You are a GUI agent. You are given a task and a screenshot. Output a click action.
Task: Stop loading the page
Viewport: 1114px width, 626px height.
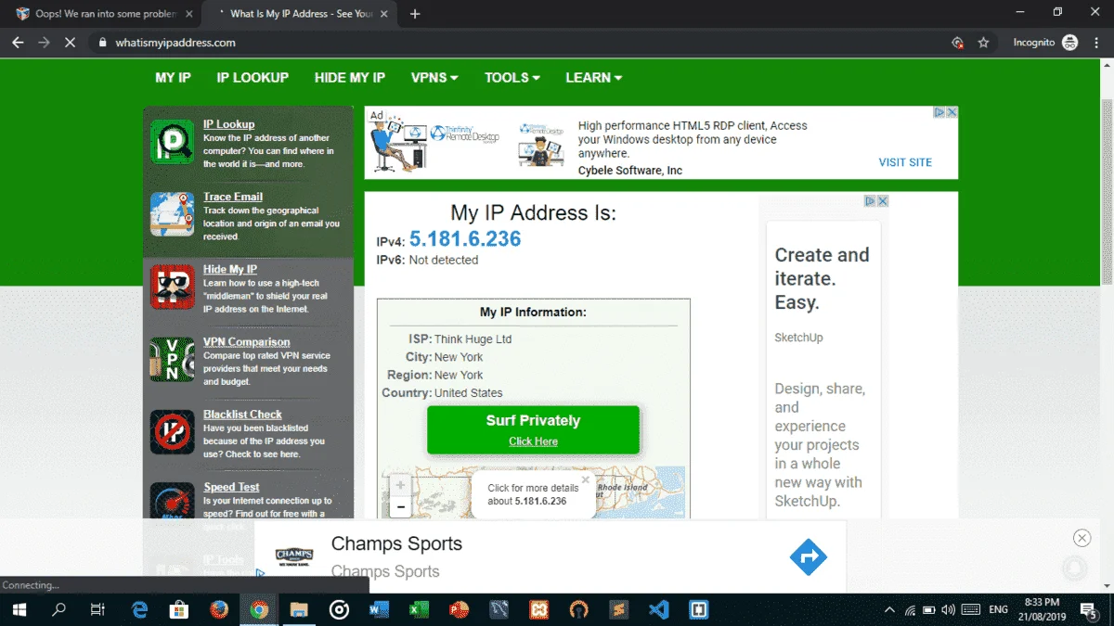pyautogui.click(x=71, y=43)
